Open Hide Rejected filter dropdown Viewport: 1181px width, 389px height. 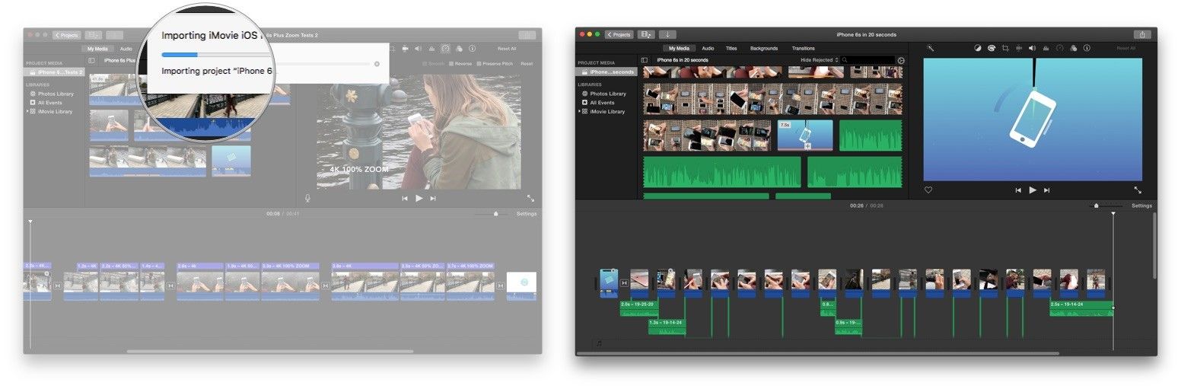[819, 59]
